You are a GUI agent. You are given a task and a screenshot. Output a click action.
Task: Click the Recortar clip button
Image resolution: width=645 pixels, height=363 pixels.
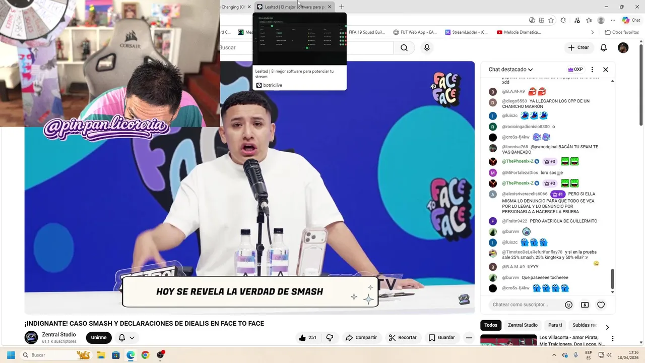(x=402, y=338)
